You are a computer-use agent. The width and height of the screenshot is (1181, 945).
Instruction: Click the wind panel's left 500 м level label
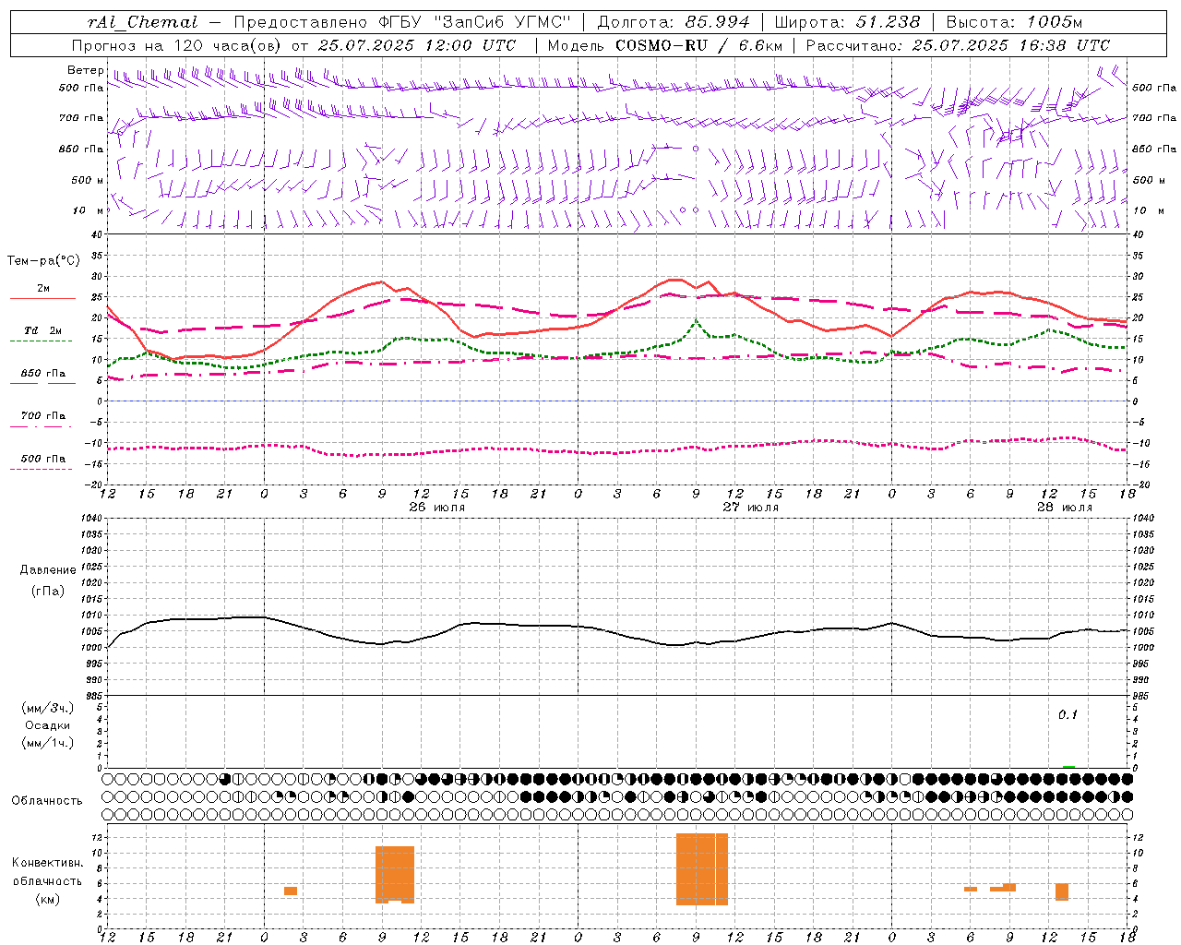coord(87,180)
